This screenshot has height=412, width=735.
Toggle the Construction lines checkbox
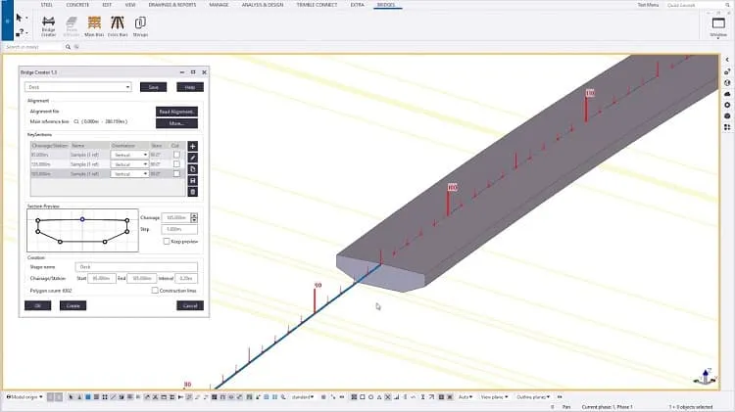[155, 291]
